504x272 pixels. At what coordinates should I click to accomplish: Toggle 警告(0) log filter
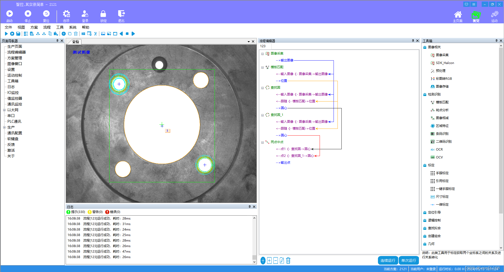[95, 212]
